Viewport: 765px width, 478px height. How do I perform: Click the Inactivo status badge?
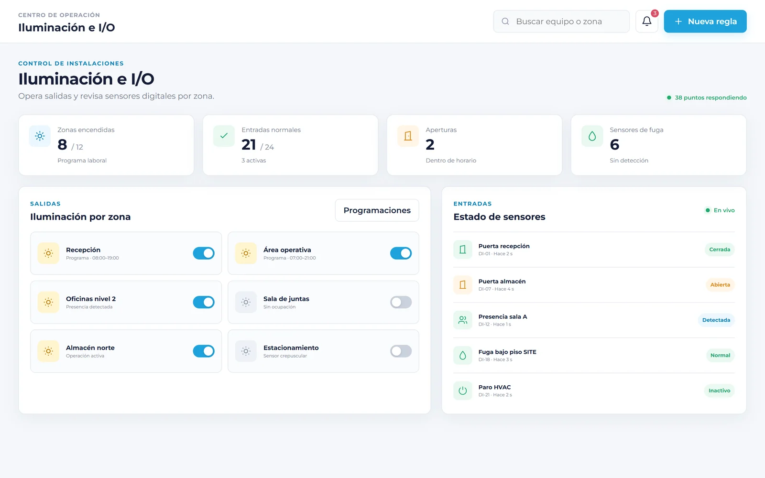tap(719, 391)
